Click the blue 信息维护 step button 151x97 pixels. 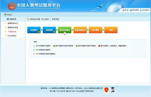[34, 30]
